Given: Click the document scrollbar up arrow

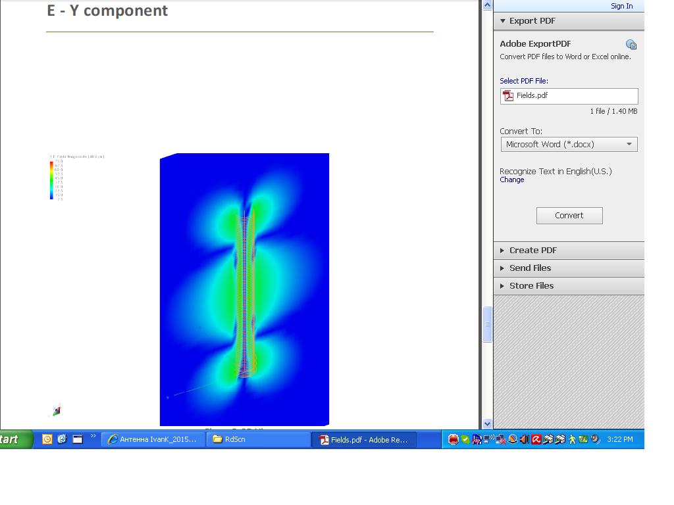Looking at the screenshot, I should 487,5.
